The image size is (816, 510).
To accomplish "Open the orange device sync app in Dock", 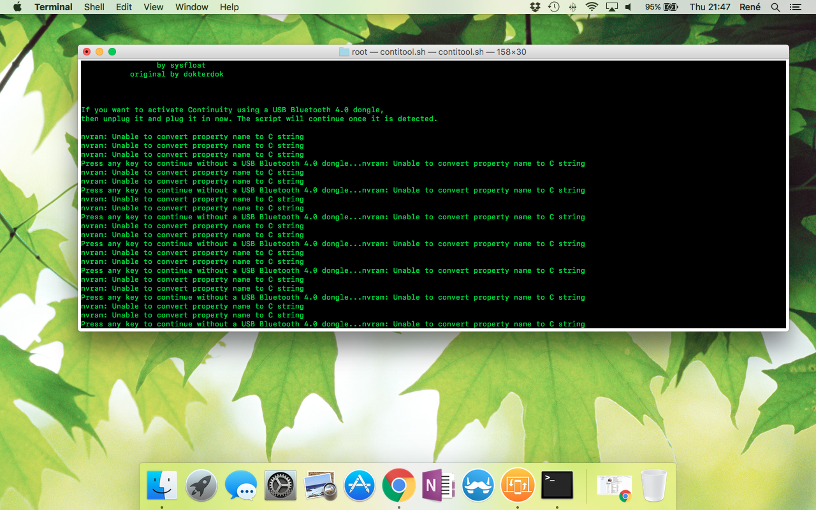I will 518,486.
